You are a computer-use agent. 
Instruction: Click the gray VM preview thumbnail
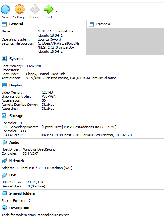tap(125, 41)
